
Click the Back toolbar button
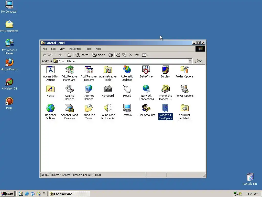point(48,55)
